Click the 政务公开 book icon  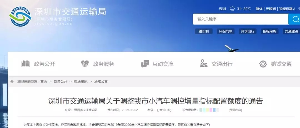click(25, 64)
